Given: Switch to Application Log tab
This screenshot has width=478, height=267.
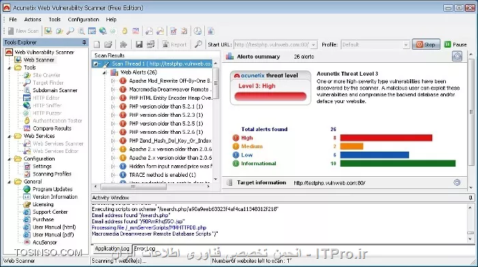Looking at the screenshot, I should (112, 249).
